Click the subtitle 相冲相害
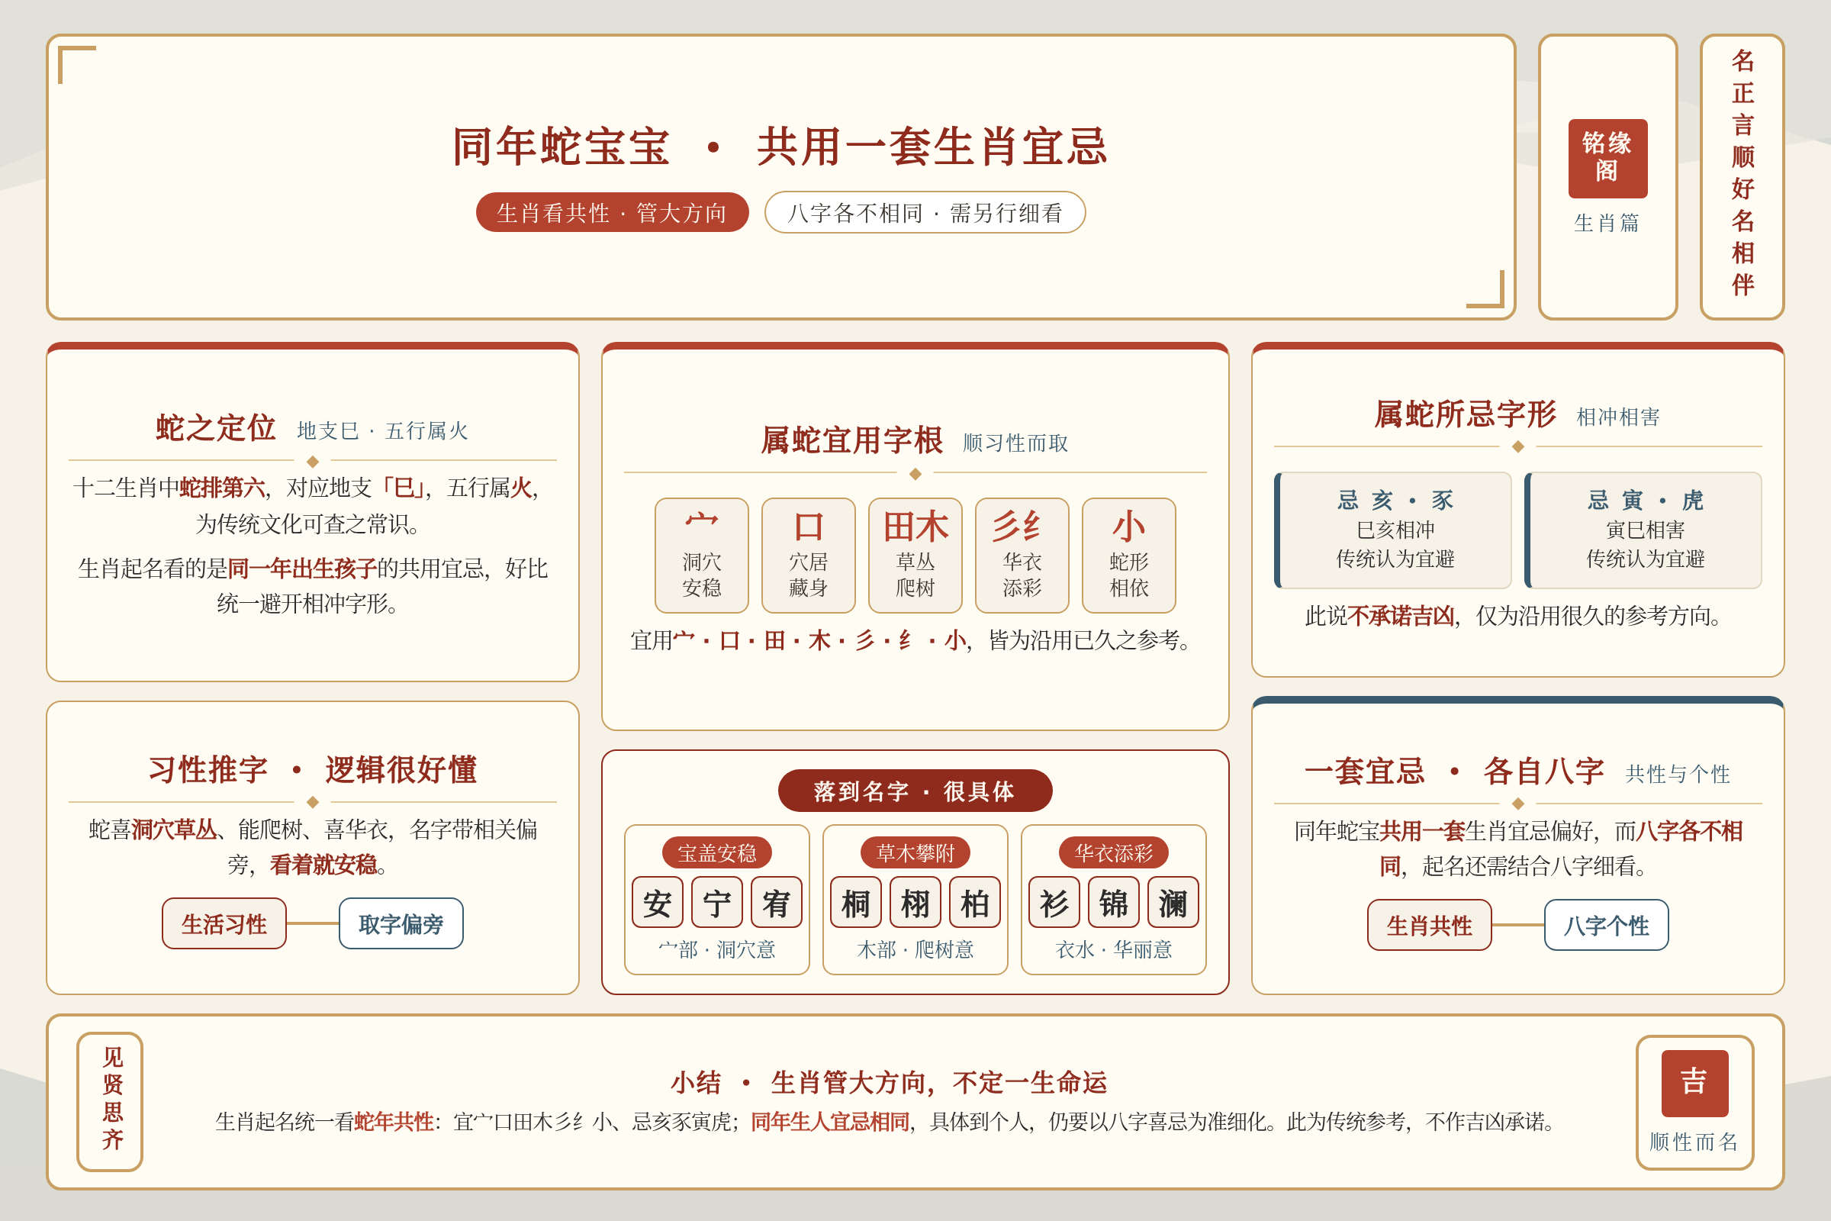This screenshot has height=1221, width=1831. coord(1618,417)
